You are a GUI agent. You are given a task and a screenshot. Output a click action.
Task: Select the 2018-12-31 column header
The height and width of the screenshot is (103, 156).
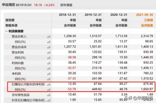67,15
